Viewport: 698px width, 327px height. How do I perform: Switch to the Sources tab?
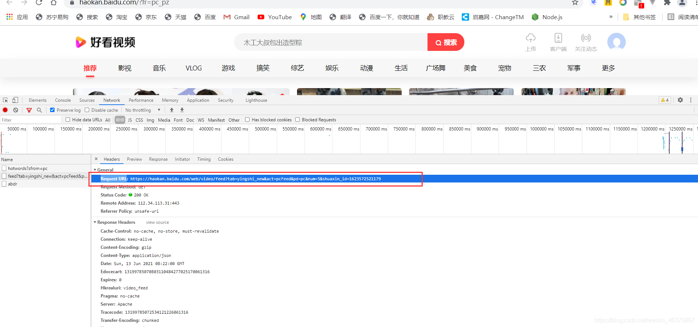[x=87, y=100]
